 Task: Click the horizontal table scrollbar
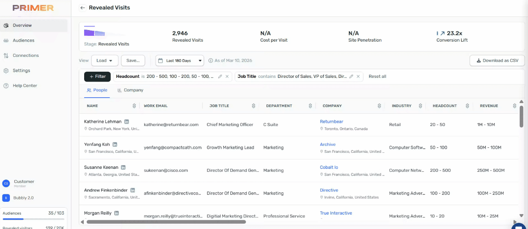pos(166,222)
